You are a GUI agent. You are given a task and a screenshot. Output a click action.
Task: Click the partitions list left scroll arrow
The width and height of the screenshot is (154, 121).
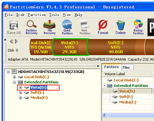click(104, 115)
